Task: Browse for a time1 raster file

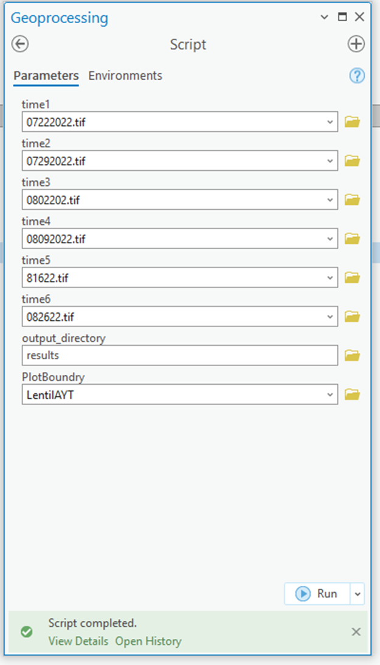Action: tap(353, 122)
